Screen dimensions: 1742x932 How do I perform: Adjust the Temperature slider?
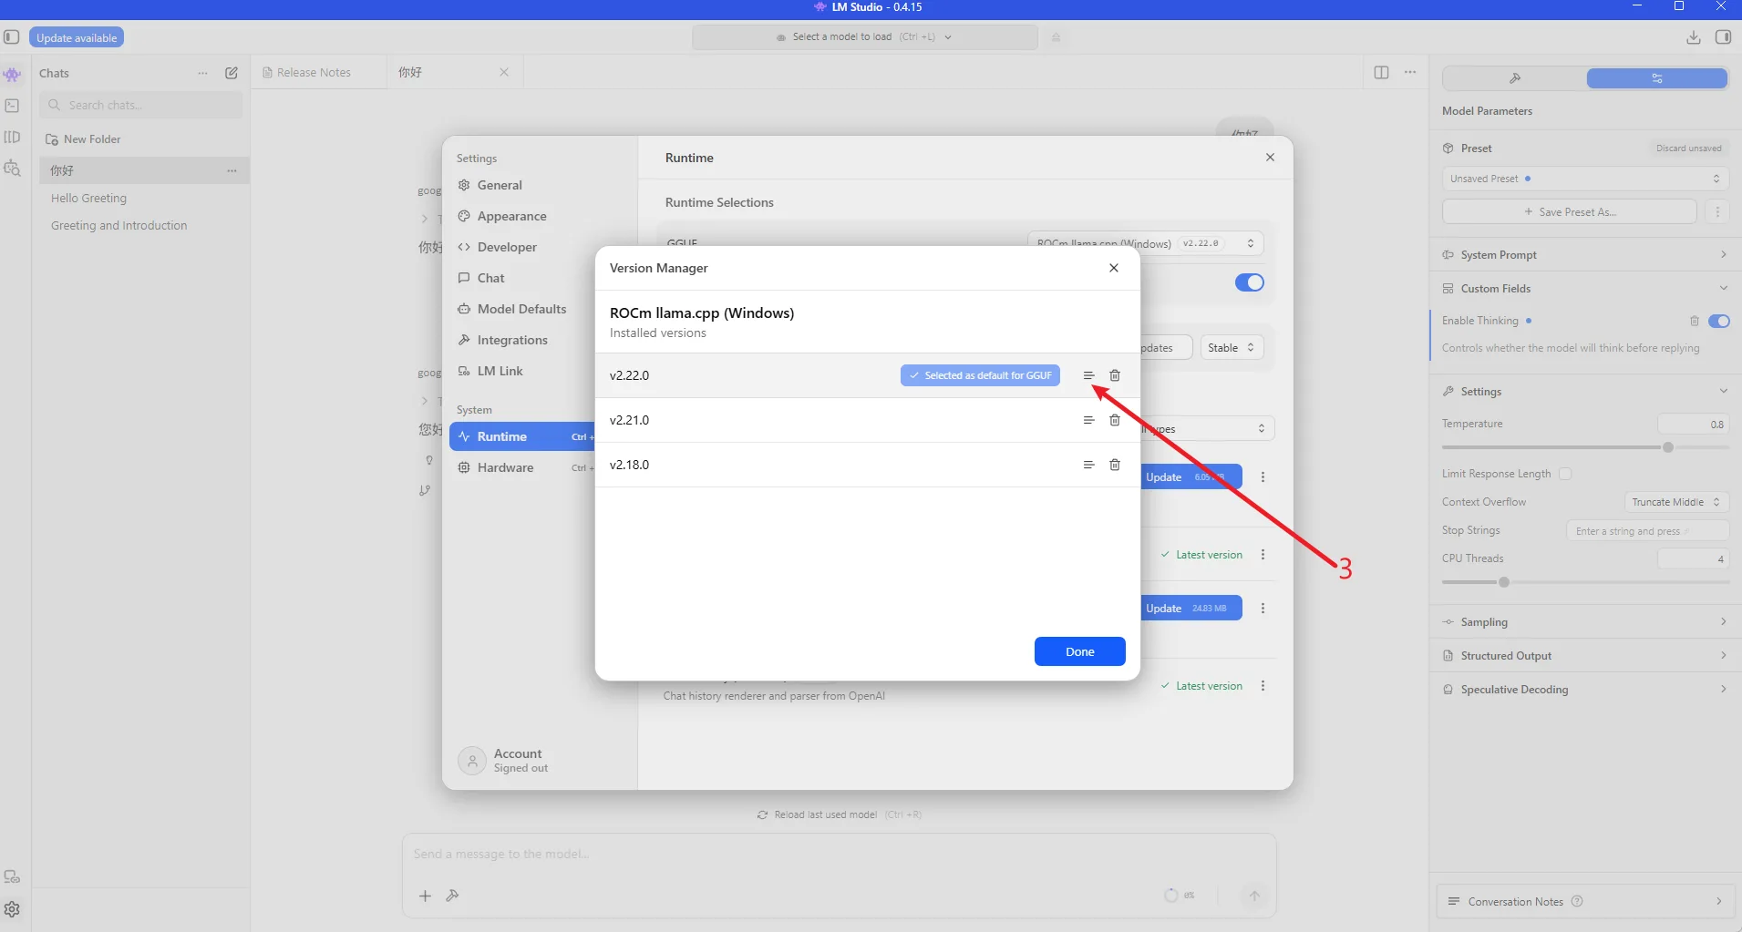point(1668,447)
